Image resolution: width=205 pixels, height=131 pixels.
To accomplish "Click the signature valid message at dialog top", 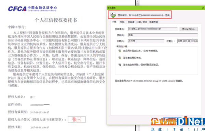I will 144,15.
